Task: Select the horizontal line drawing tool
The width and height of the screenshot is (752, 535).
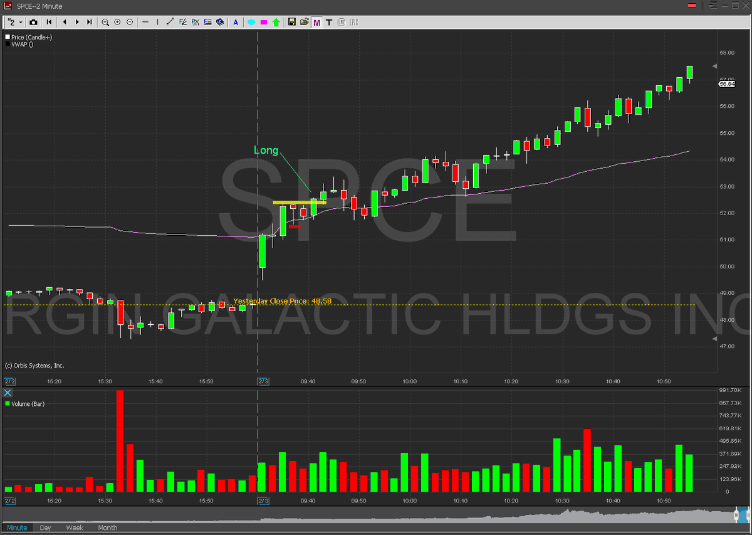Action: tap(145, 22)
